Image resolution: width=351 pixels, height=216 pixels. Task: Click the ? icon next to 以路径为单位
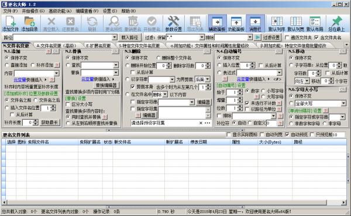point(279,109)
